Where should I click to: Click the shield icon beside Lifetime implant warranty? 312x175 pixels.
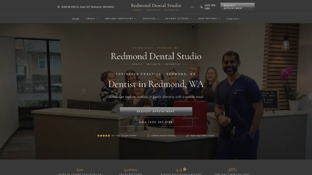pos(149,136)
